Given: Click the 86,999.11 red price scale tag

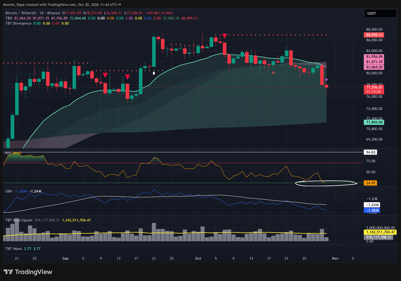Looking at the screenshot, I should click(375, 35).
